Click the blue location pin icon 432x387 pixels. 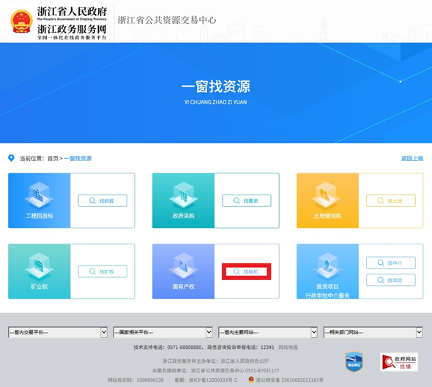click(x=11, y=158)
